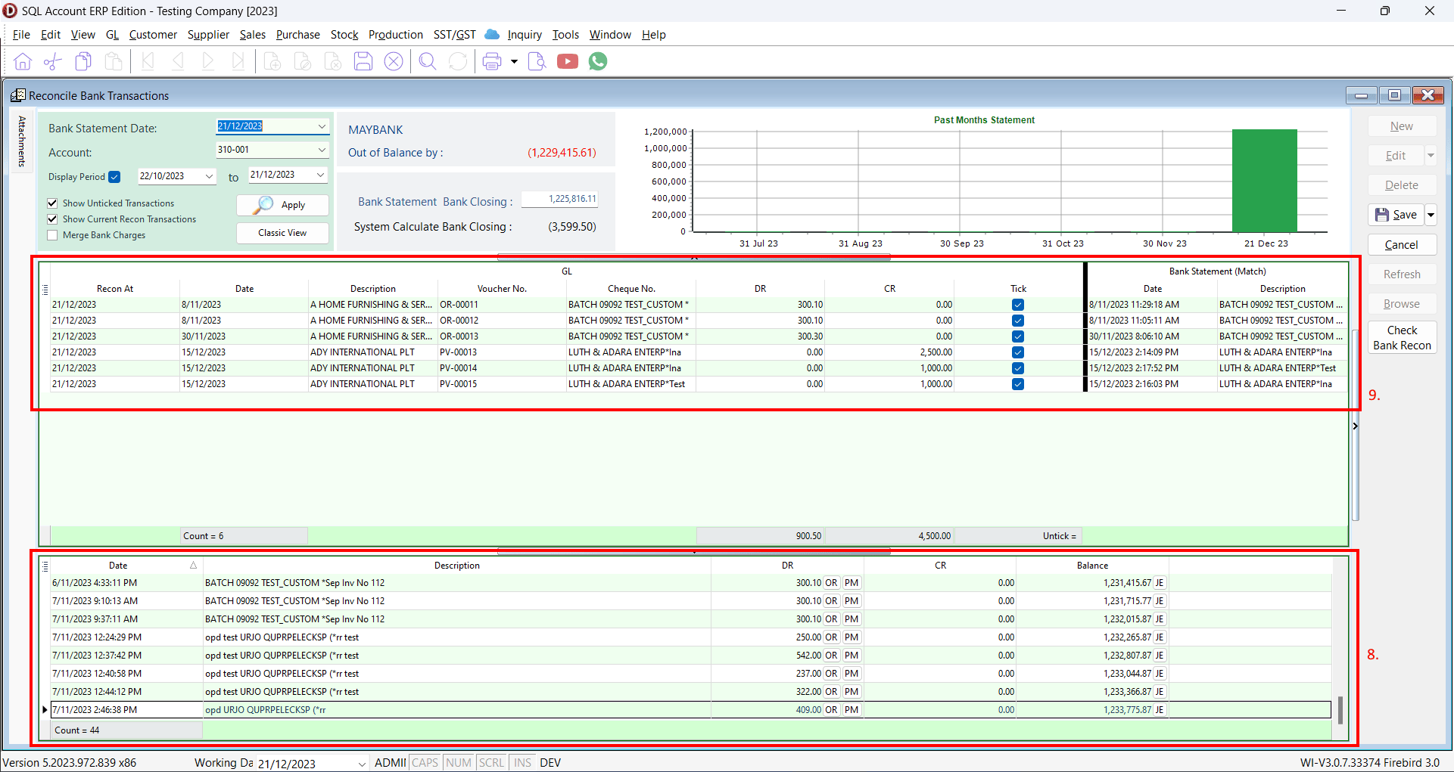Click the floppy disk Save toolbar icon
The width and height of the screenshot is (1454, 772).
point(363,61)
